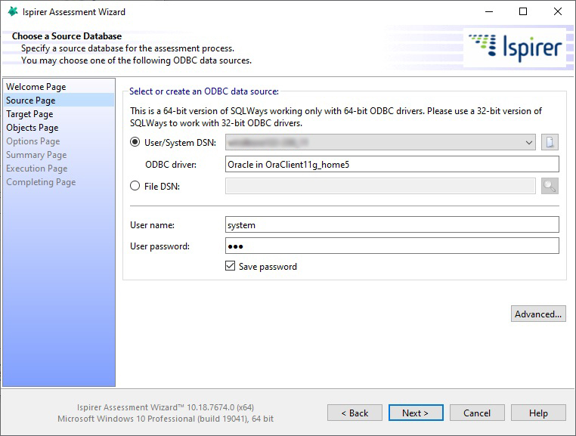Image resolution: width=576 pixels, height=436 pixels.
Task: Click the < Back button
Action: [355, 413]
